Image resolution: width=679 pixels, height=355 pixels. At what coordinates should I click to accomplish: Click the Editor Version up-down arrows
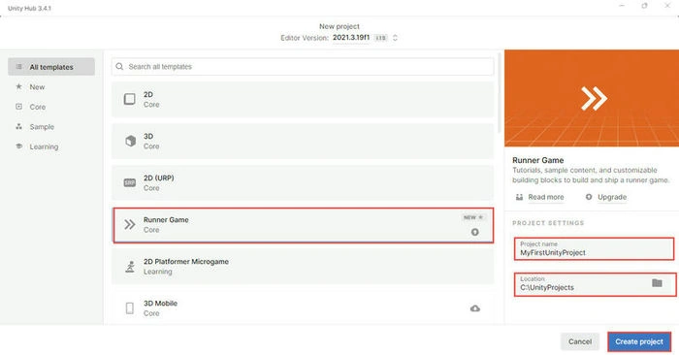[x=395, y=38]
